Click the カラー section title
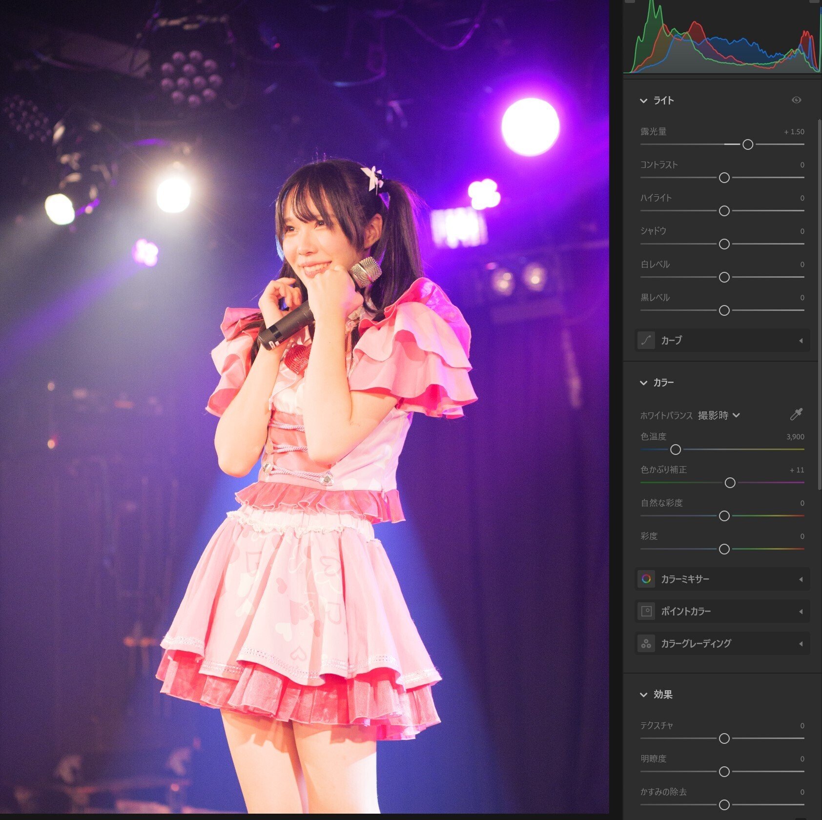 663,383
